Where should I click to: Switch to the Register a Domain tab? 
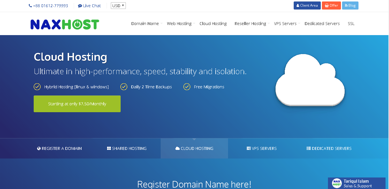tap(59, 148)
